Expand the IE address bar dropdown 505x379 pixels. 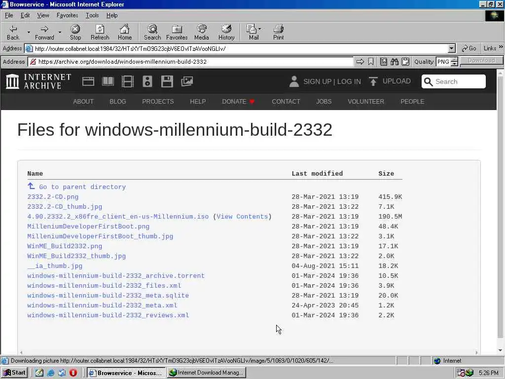point(452,49)
